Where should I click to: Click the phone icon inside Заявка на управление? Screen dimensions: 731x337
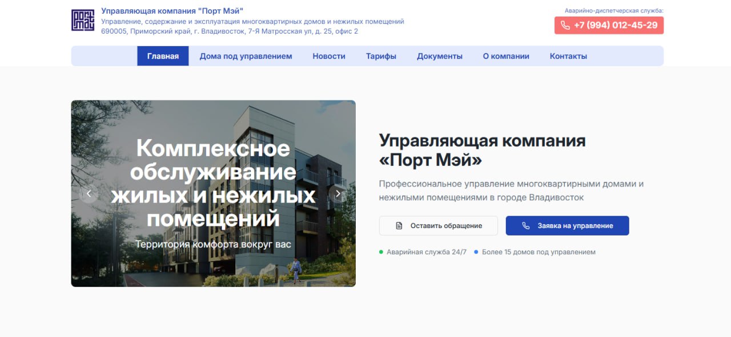pos(525,225)
